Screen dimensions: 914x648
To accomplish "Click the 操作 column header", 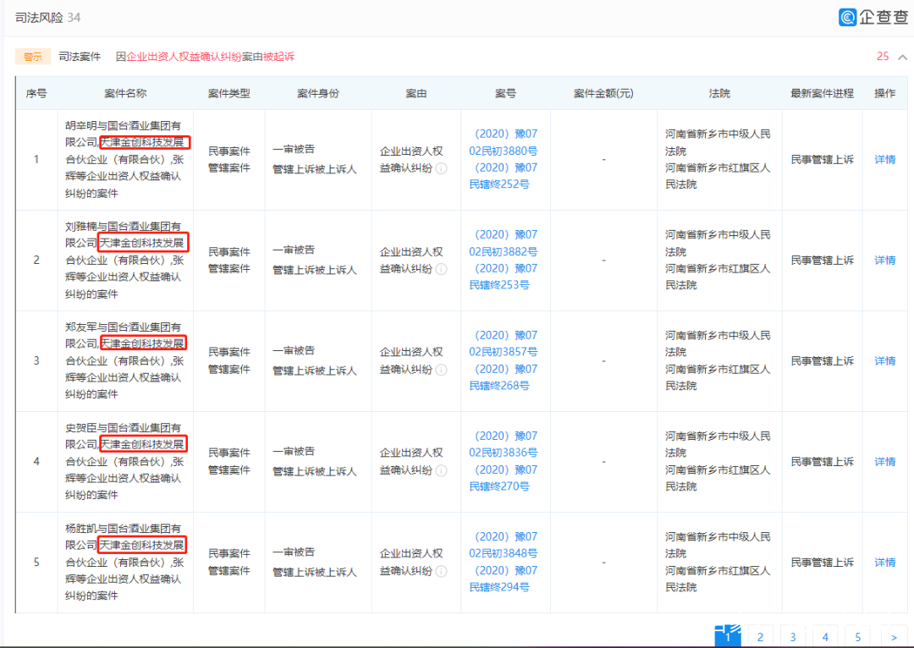I will tap(884, 93).
